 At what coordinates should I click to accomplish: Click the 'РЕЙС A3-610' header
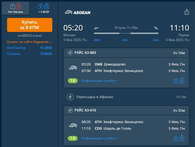126,110
